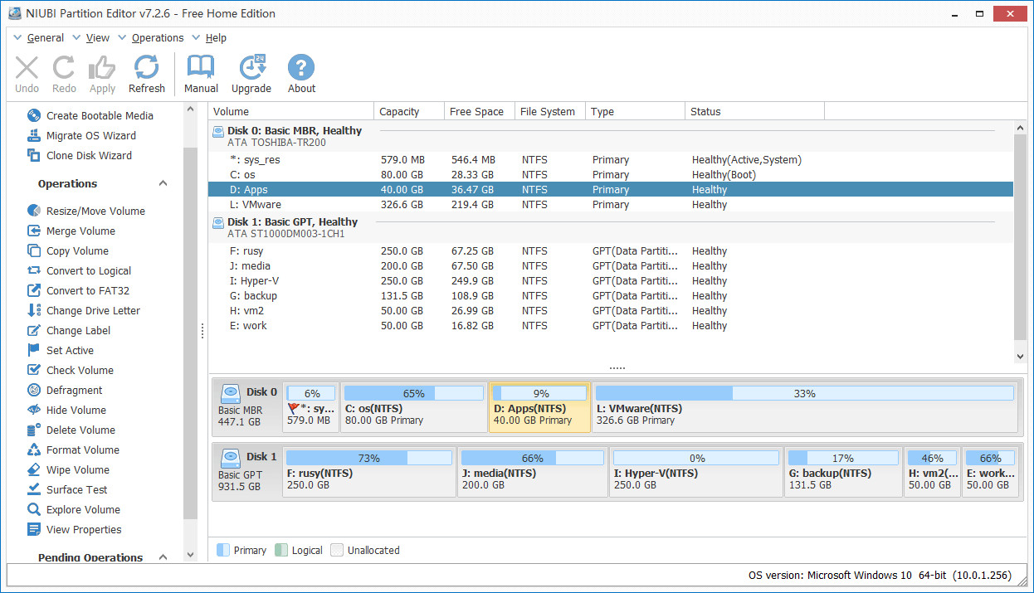Click the Upgrade clock icon
This screenshot has width=1034, height=593.
[x=251, y=67]
